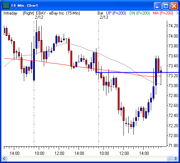Screen dimensions: 180x163
Task: Click the last 14:00 time axis label
Action: click(x=144, y=153)
